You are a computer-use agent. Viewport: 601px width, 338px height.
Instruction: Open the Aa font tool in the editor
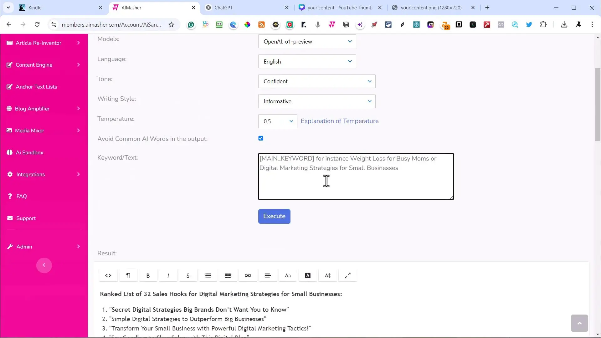[288, 275]
